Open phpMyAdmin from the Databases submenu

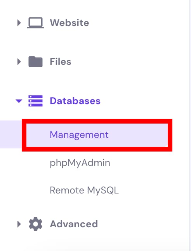[x=80, y=163]
